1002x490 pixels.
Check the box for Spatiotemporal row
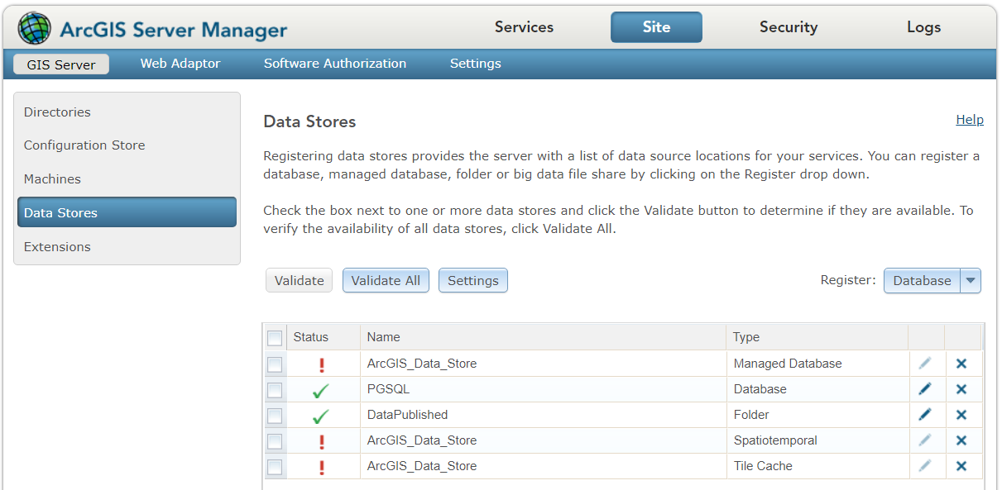pos(275,440)
